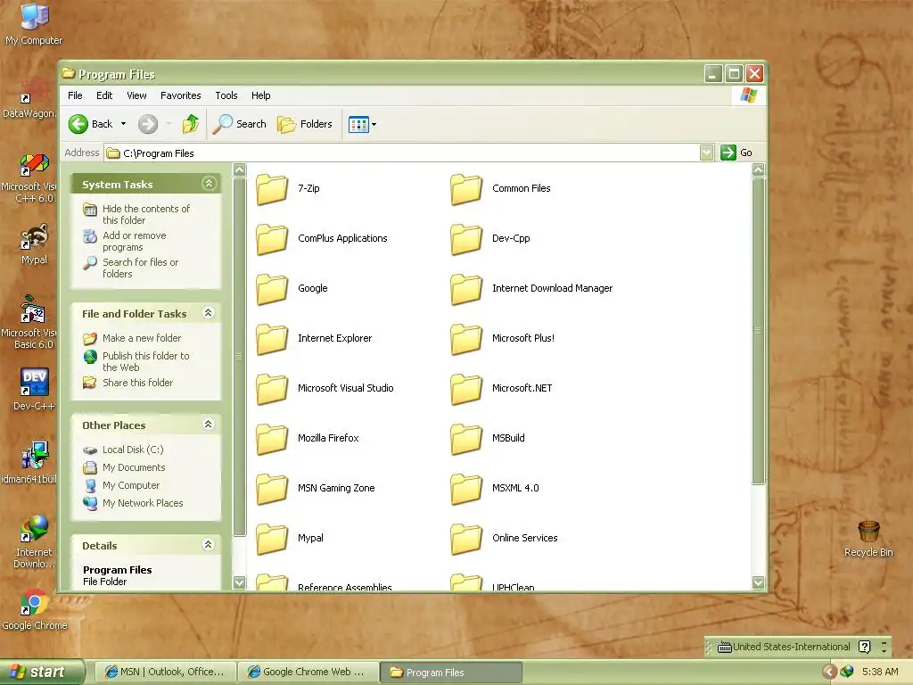913x685 pixels.
Task: Select the Dev-Cpp folder
Action: pyautogui.click(x=490, y=239)
